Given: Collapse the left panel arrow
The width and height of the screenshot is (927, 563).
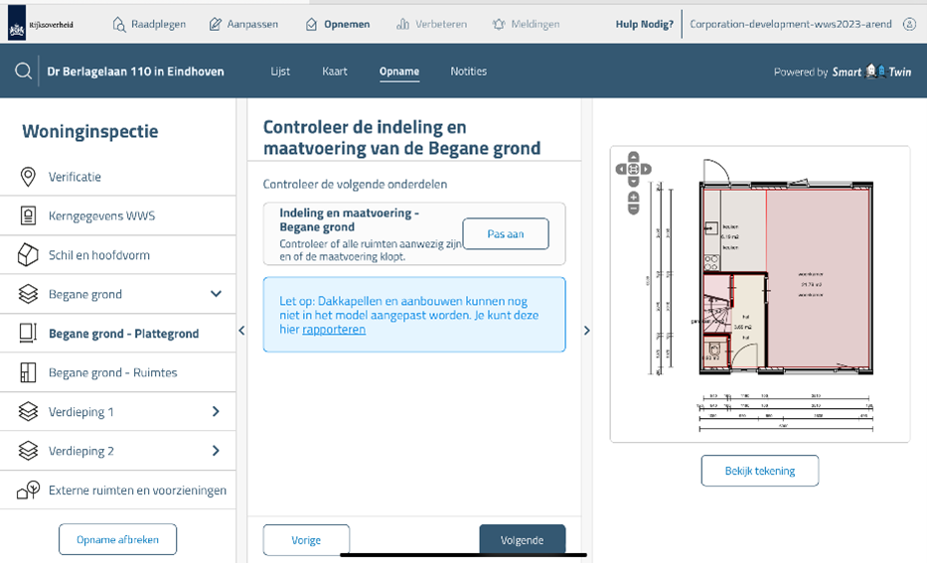Looking at the screenshot, I should click(241, 331).
